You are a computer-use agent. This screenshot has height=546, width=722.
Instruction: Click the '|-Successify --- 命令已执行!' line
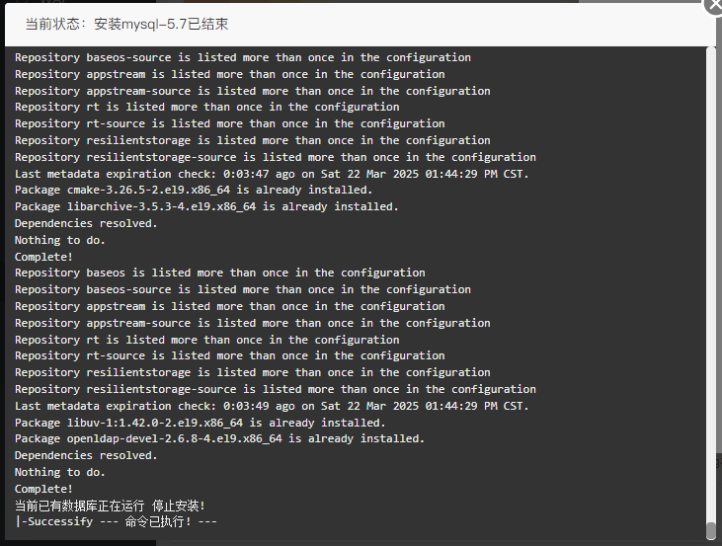(x=116, y=521)
